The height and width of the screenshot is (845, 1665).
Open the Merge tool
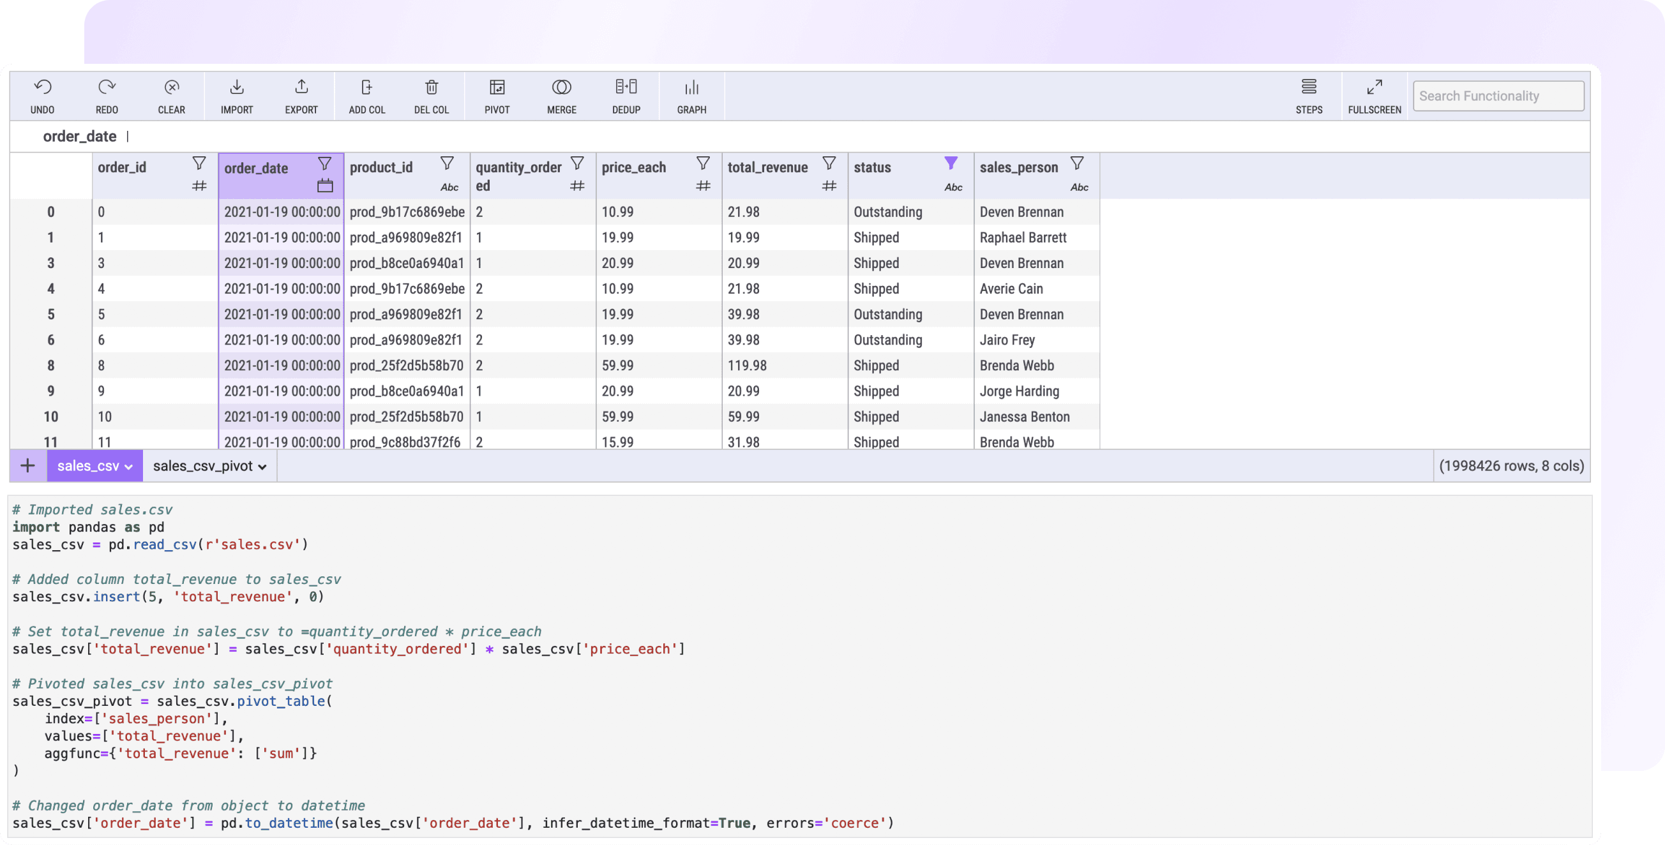tap(561, 95)
